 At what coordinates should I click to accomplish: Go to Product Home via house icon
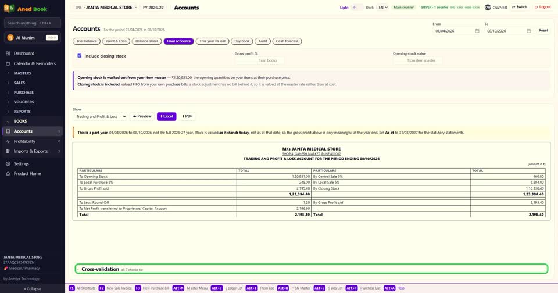point(8,174)
